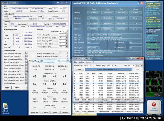Screen dimensions: 164x121
Task: Click Settings in Real Temp
Action: click(65, 112)
